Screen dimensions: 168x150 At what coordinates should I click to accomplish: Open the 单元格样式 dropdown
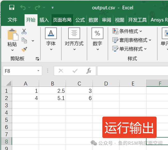(x=129, y=49)
